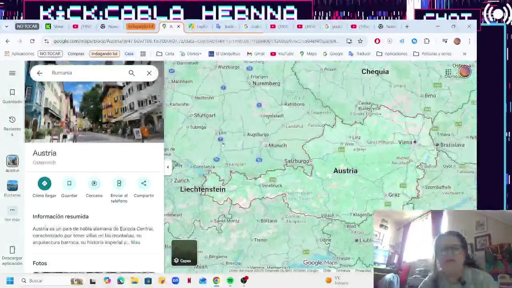The image size is (512, 288).
Task: Expand the description with Más link
Action: (135, 242)
